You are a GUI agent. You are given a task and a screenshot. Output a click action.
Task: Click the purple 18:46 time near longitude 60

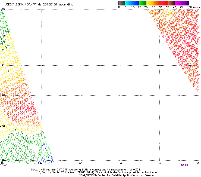point(184,165)
